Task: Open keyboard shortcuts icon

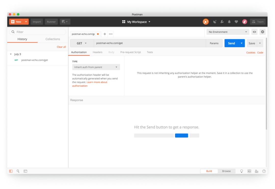Action: click(256, 171)
